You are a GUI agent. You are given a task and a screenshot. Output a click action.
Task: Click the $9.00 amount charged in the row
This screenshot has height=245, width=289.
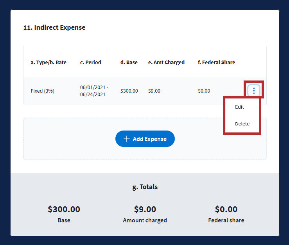154,91
